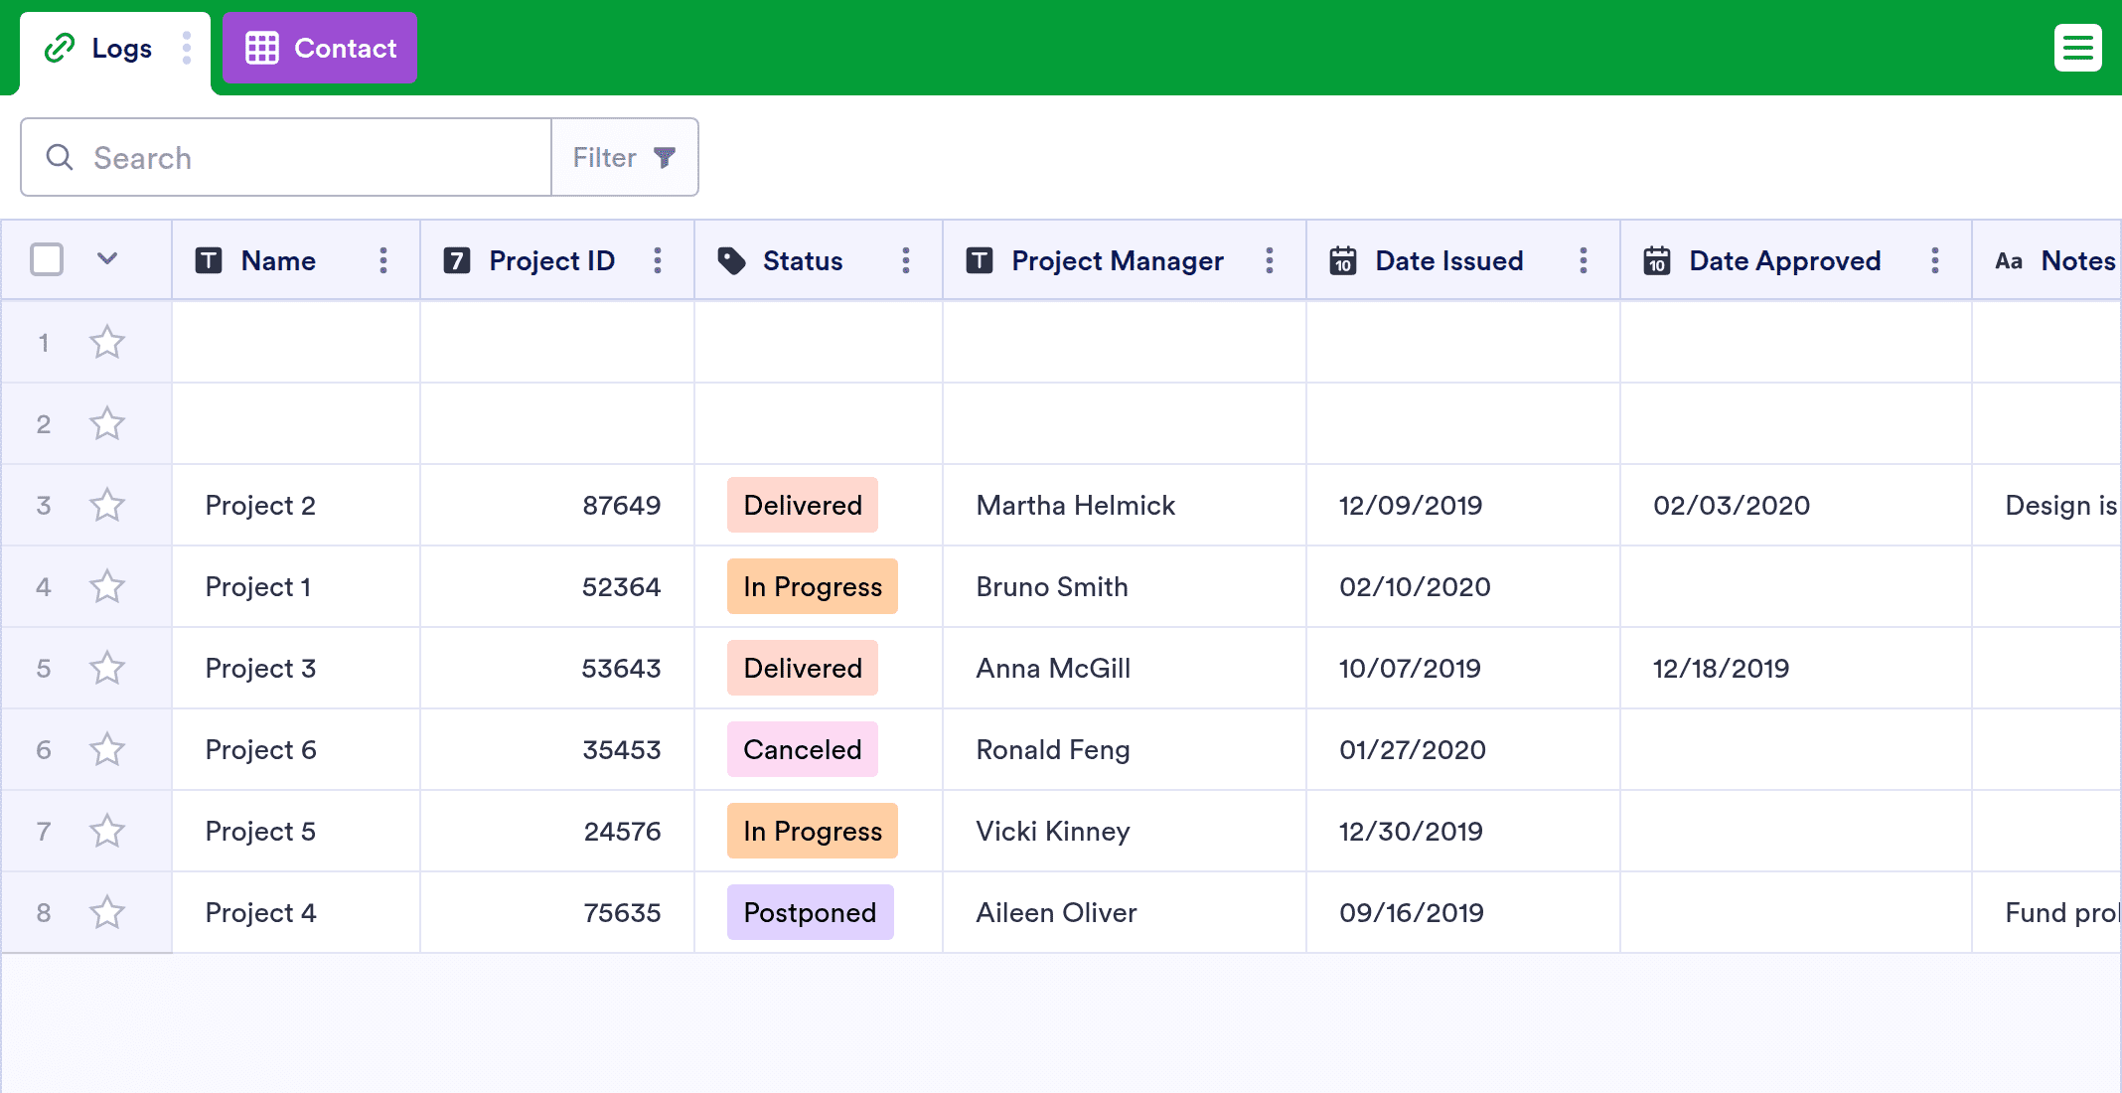The image size is (2122, 1093).
Task: Open Status column three-dot menu
Action: point(906,260)
